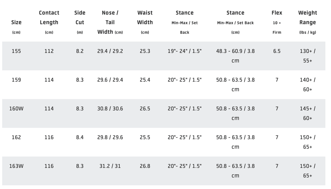Click the 19"- 24" / 1.5" stance value
Viewport: 331px width, 189px height.
185,51
